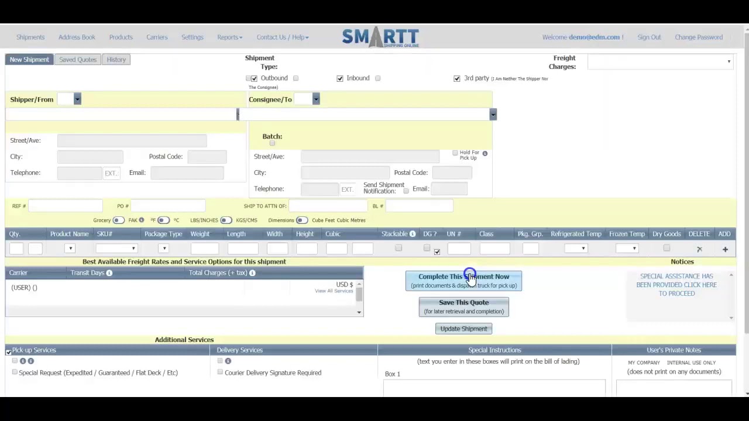Toggle the Grocery / FAK switch
749x421 pixels.
coord(118,220)
